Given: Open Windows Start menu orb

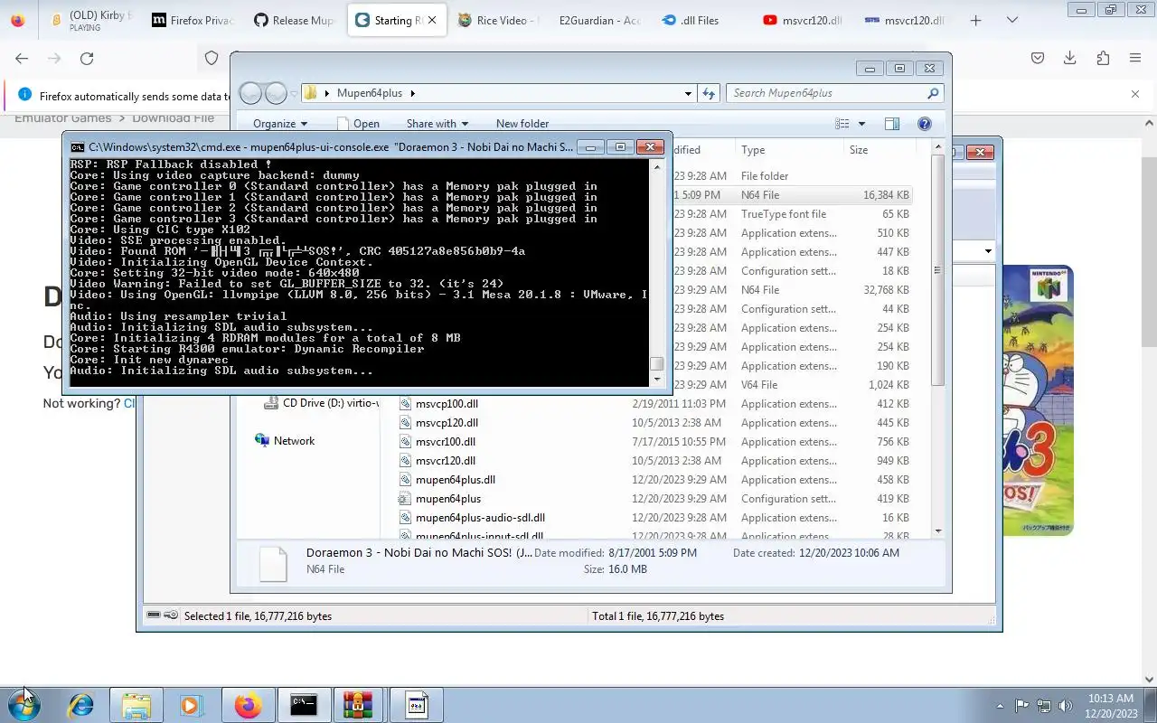Looking at the screenshot, I should 24,705.
